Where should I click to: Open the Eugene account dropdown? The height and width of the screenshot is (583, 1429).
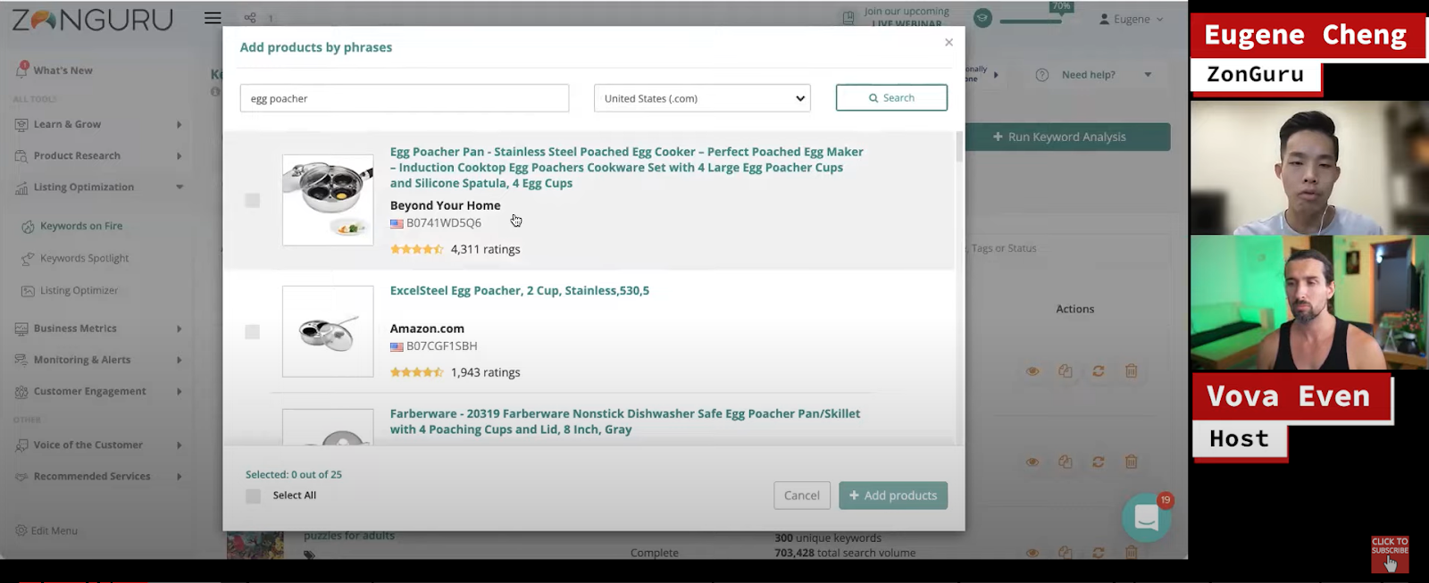1132,19
